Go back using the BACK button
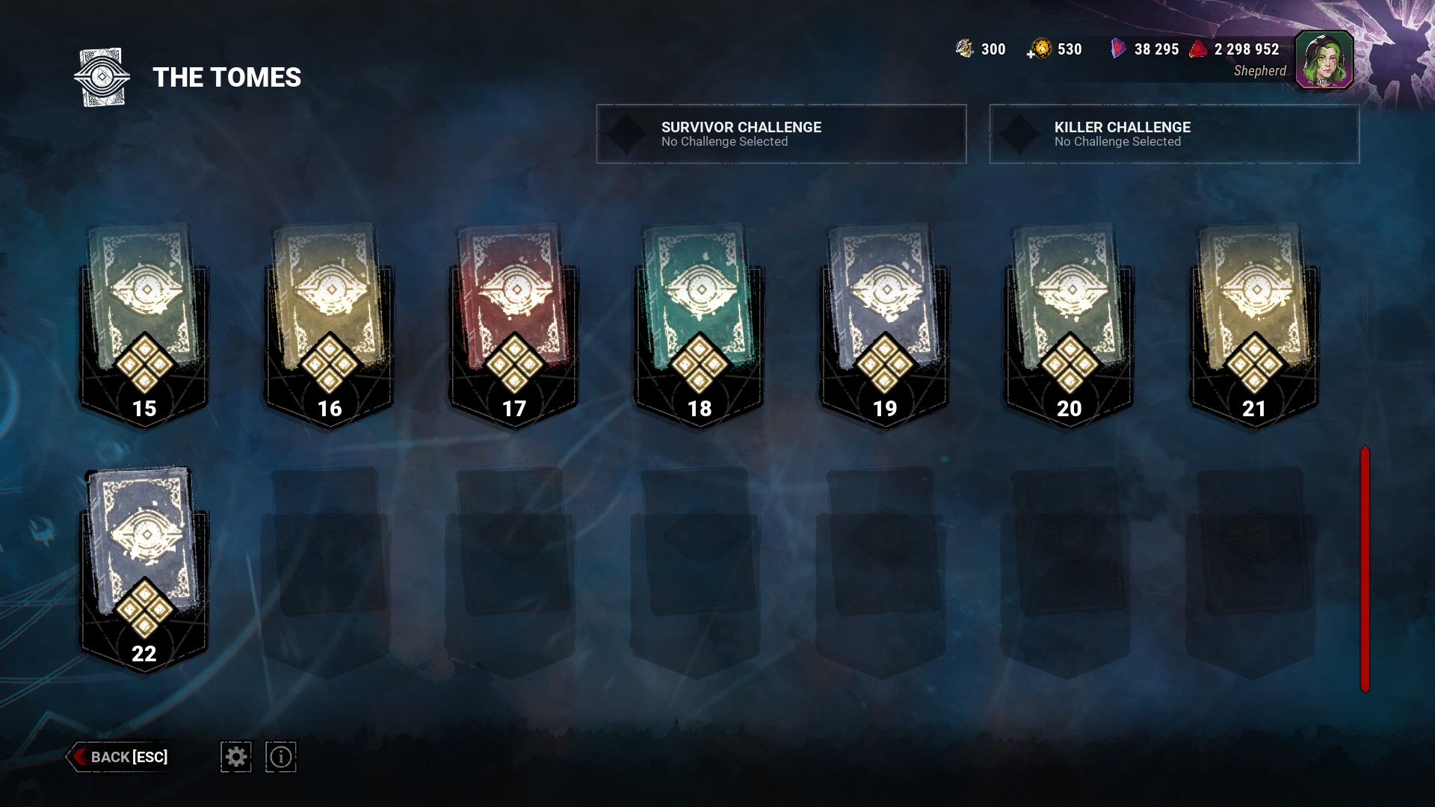Image resolution: width=1435 pixels, height=807 pixels. 119,757
